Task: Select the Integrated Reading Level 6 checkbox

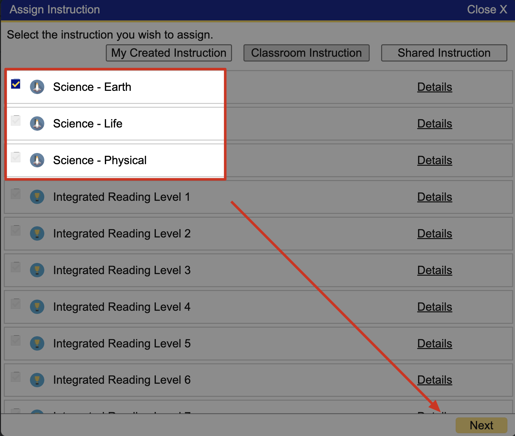Action: [15, 377]
